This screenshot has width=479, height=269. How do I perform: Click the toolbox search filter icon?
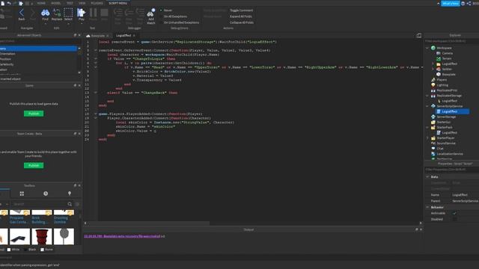pyautogui.click(x=77, y=204)
